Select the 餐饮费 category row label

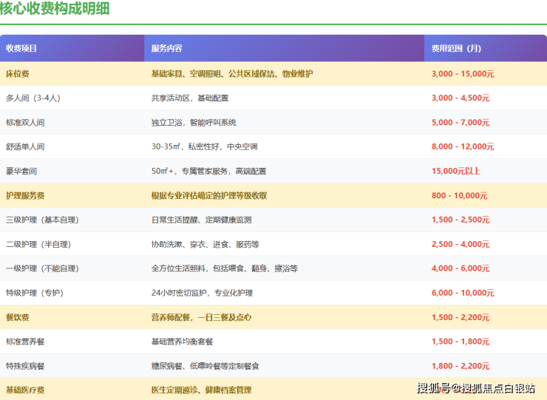coord(17,318)
